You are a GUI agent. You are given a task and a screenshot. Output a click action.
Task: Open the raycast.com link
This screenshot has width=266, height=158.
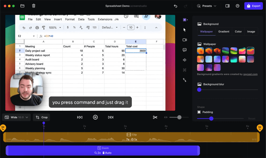pyautogui.click(x=250, y=74)
